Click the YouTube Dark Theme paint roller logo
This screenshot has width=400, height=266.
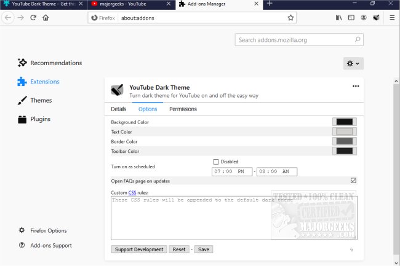pos(117,90)
